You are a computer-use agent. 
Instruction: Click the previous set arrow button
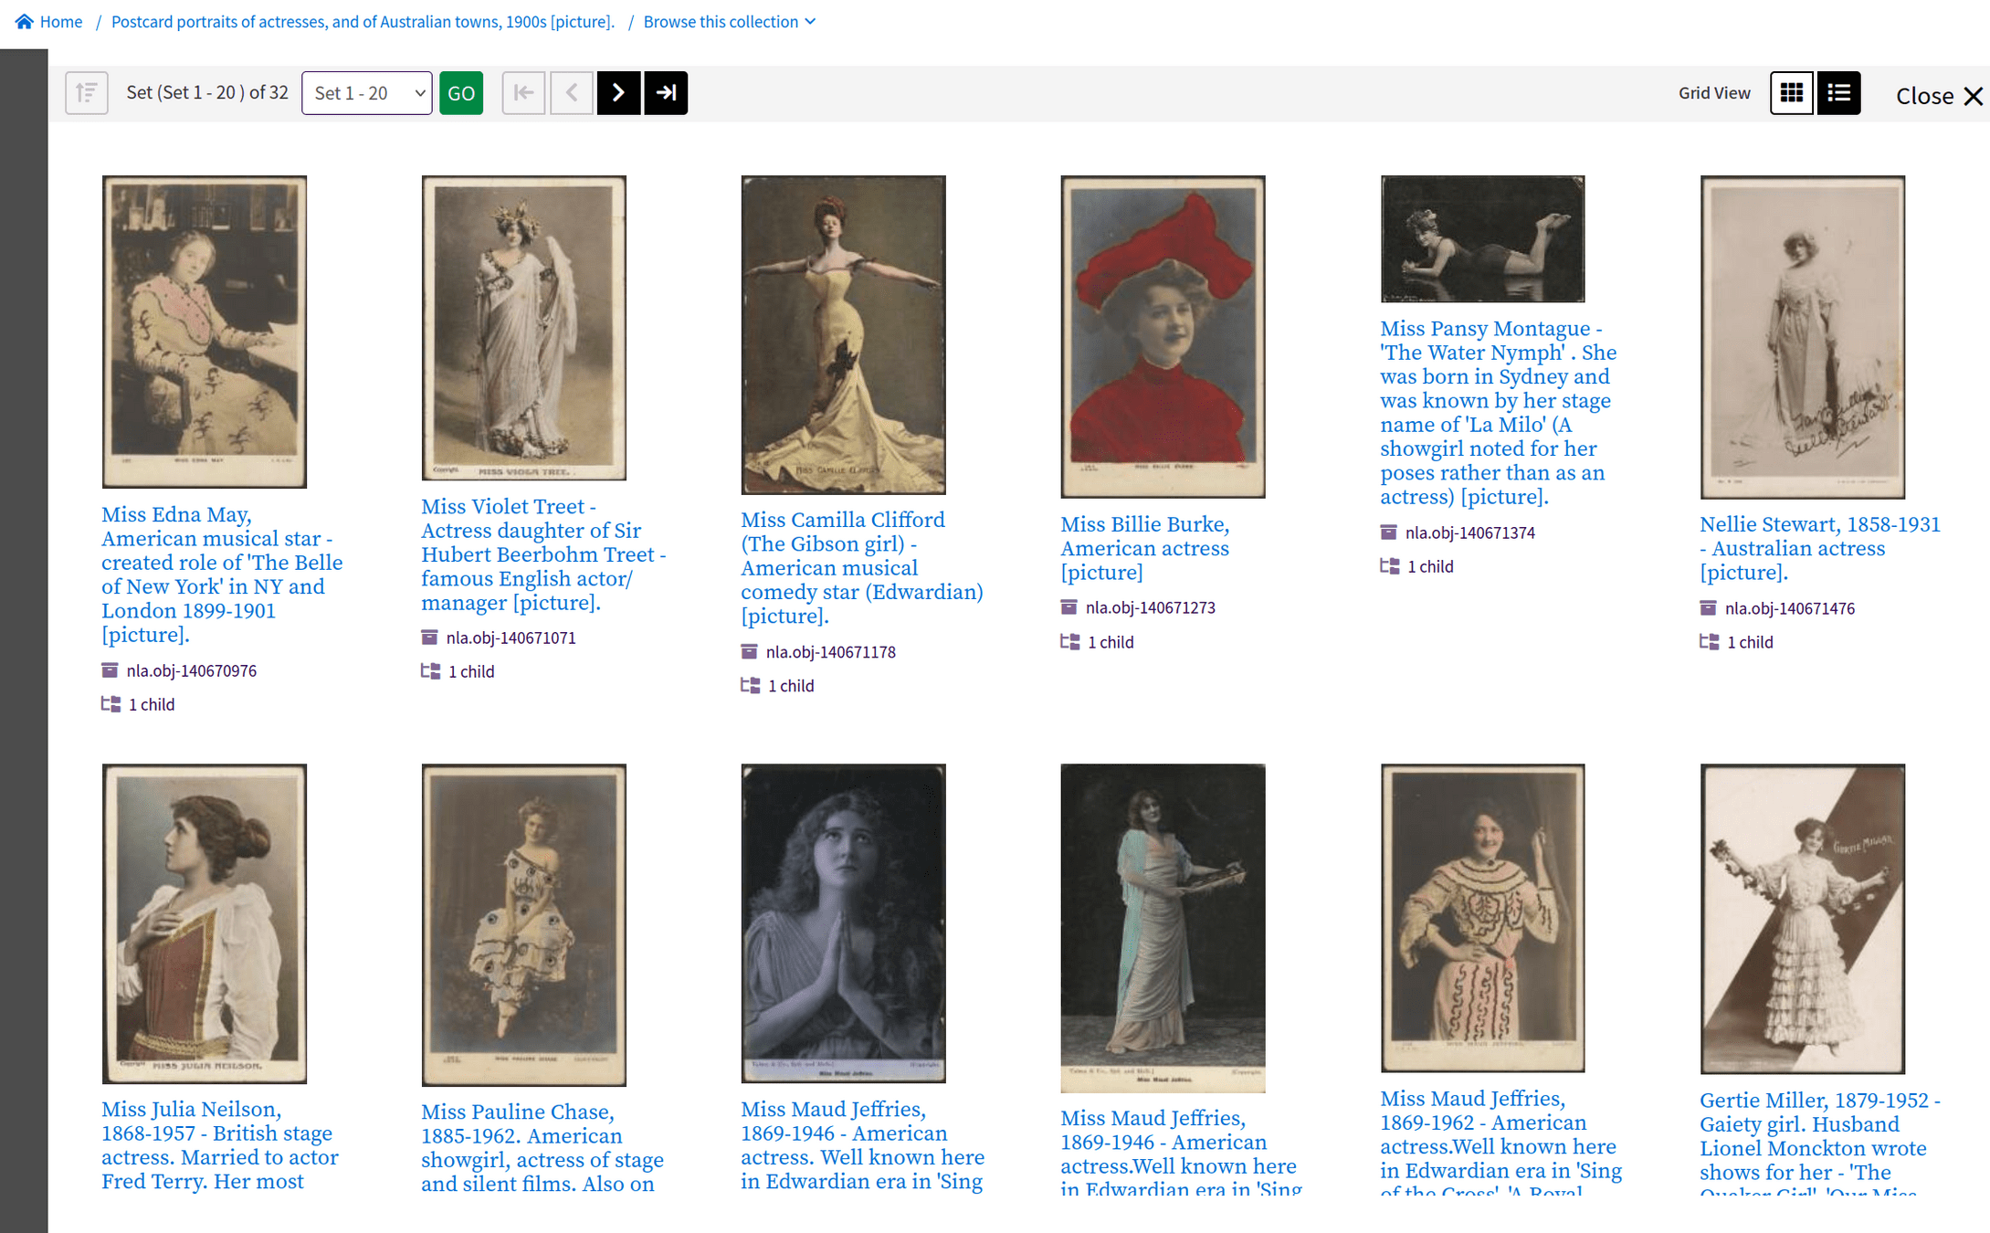tap(572, 93)
